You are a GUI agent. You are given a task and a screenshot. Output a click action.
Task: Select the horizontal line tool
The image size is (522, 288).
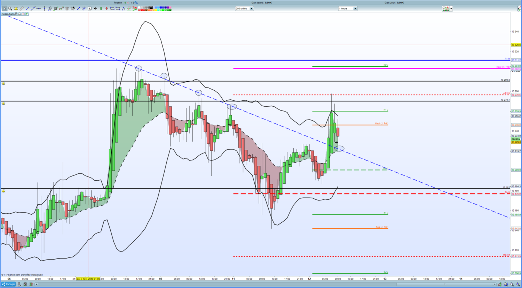click(x=39, y=8)
